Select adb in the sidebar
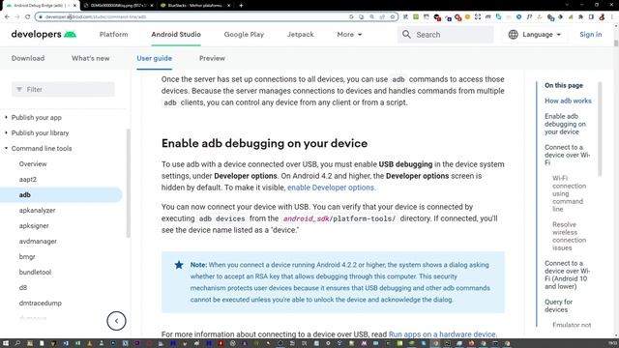Screen dimensions: 619x348 (61, 195)
